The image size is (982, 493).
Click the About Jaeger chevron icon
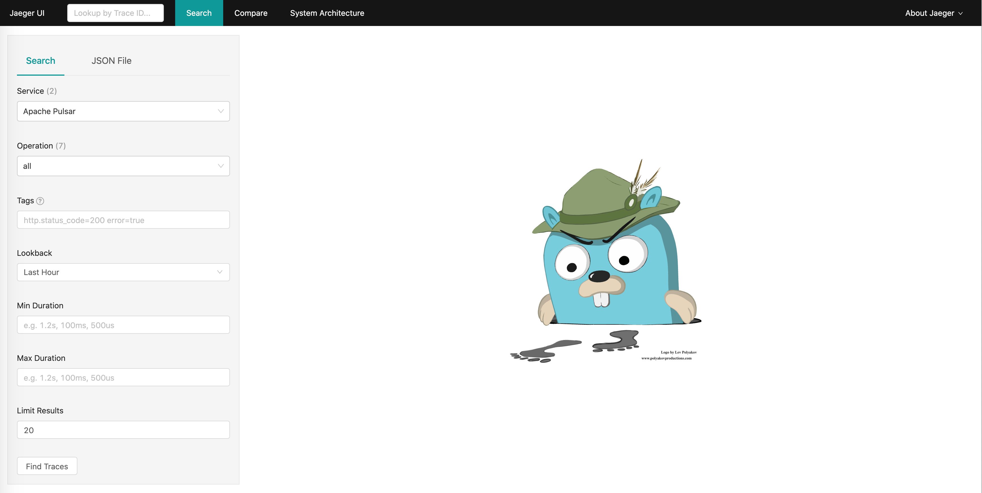960,13
